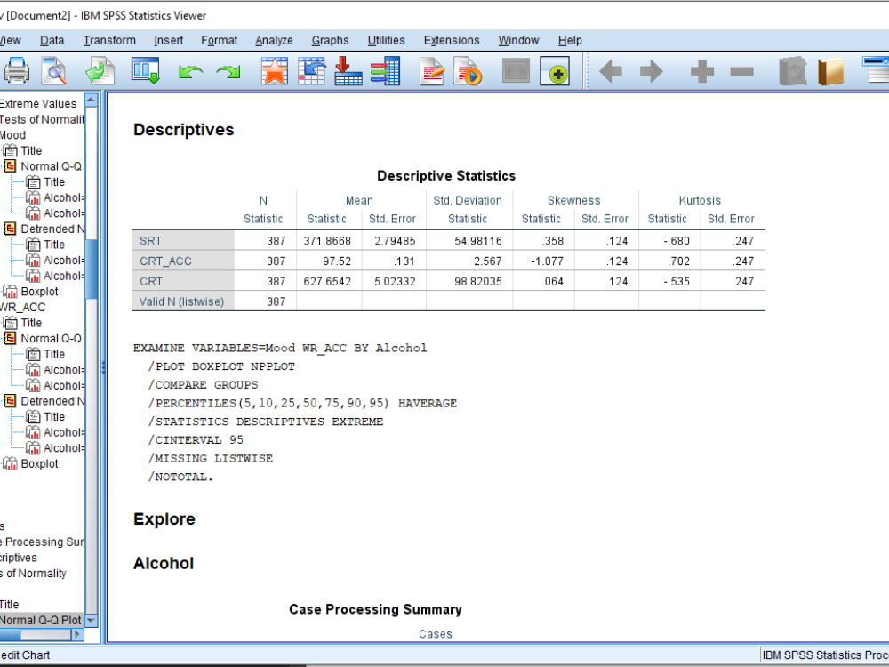Print the output document
This screenshot has height=667, width=889.
pyautogui.click(x=17, y=71)
